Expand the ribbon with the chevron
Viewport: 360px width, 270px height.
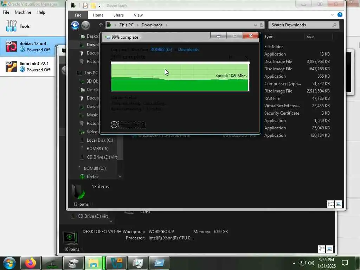332,15
